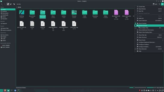Viewport: 164px width, 92px height.
Task: Expand the Help submenu
Action: coord(149,51)
